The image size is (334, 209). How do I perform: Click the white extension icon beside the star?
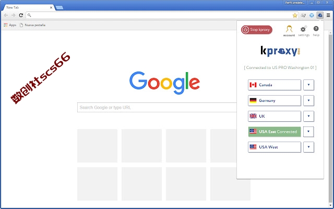[x=303, y=15]
